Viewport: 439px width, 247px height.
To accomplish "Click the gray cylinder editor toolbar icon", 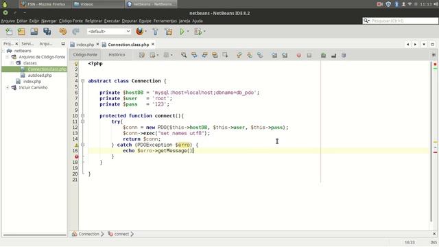I will pyautogui.click(x=344, y=55).
